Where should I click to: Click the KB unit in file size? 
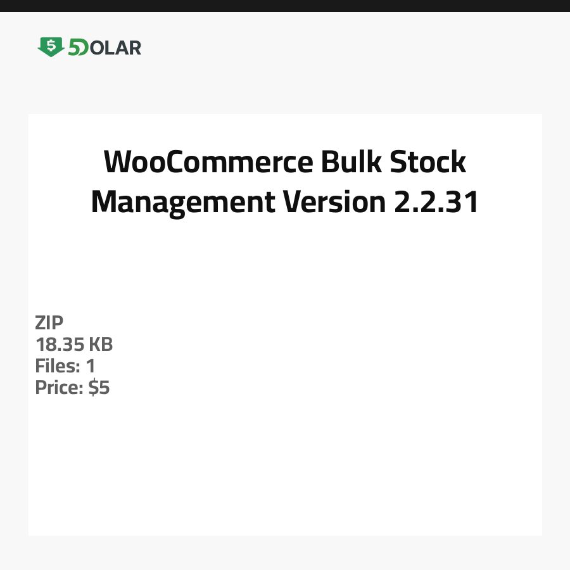coord(101,345)
